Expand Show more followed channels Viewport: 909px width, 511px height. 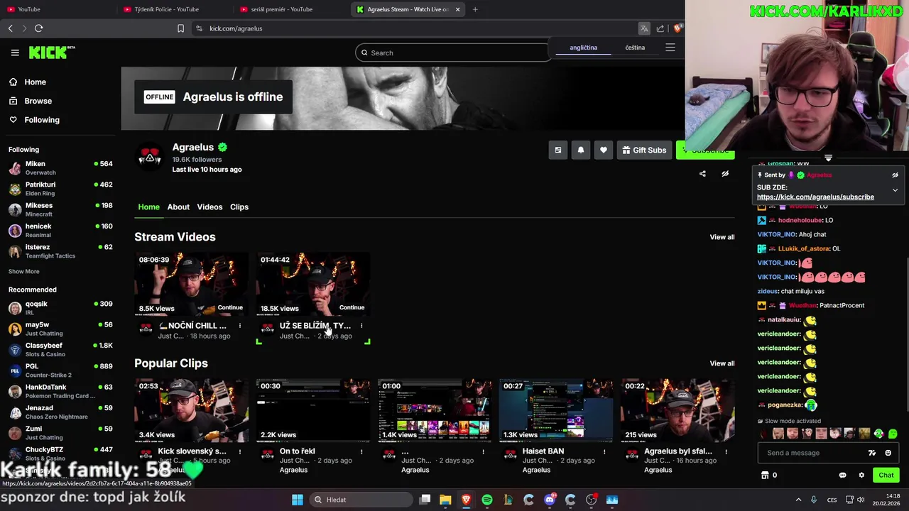[x=23, y=271]
